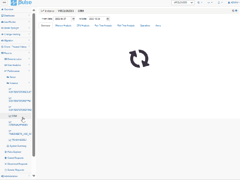Expand the Live Monitor chevron
Screen dimensions: 240x180
(29, 22)
